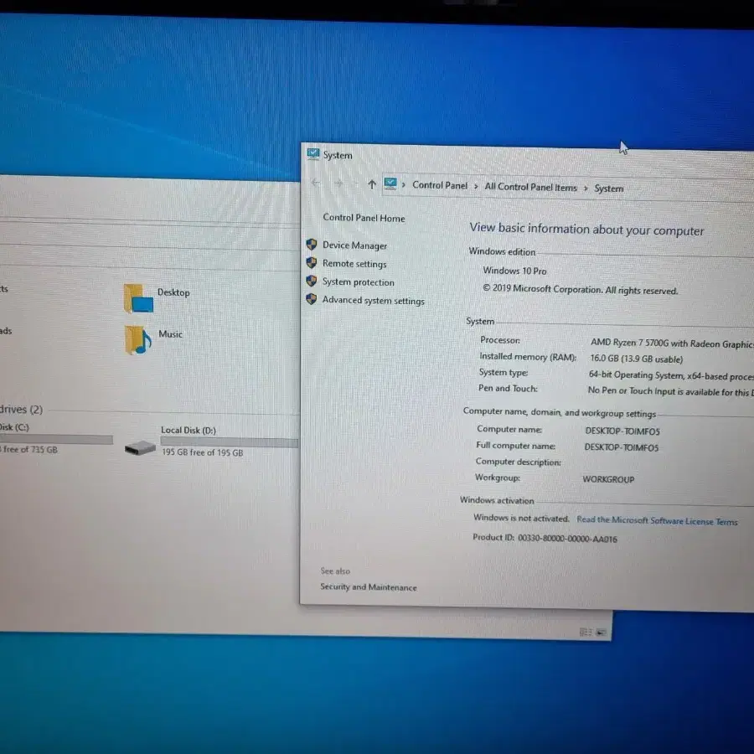Select the Desktop folder icon in File Explorer
Image resolution: width=754 pixels, height=754 pixels.
click(139, 298)
